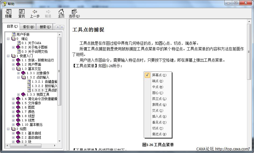
Task: Click the page icon of 1.3.2.2 鼠标输入
Action: (29, 86)
